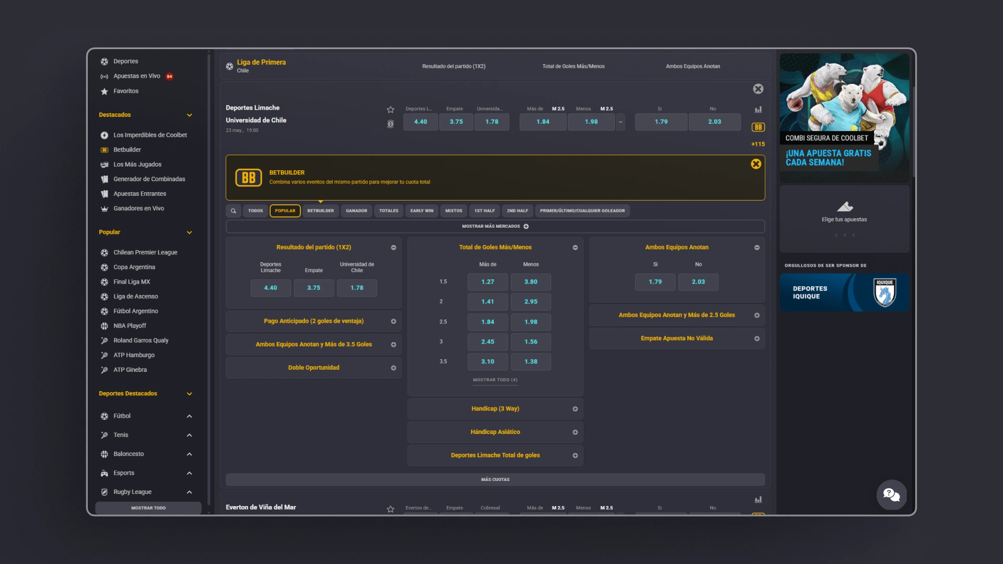This screenshot has width=1003, height=564.
Task: Pick Menos 1.5 goals at 3.80
Action: click(531, 281)
